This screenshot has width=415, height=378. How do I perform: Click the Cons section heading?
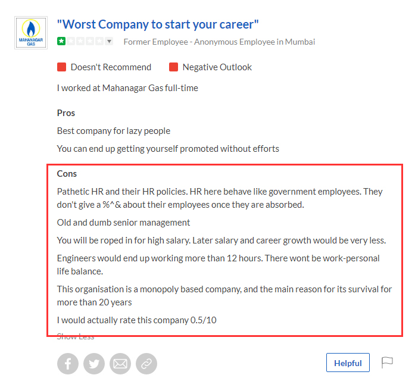pos(67,174)
